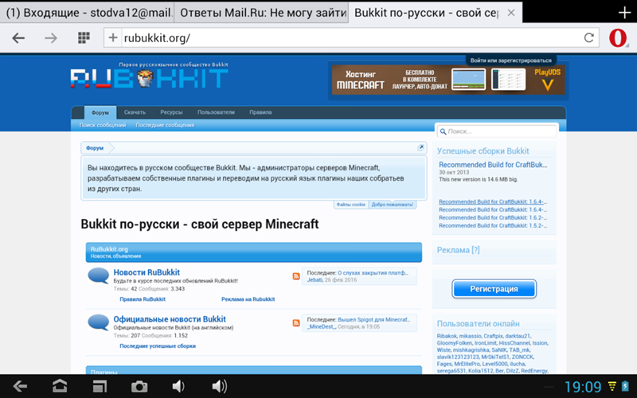The height and width of the screenshot is (398, 637).
Task: Click speech bubble icon beside Новости RuBukkit
Action: (98, 275)
